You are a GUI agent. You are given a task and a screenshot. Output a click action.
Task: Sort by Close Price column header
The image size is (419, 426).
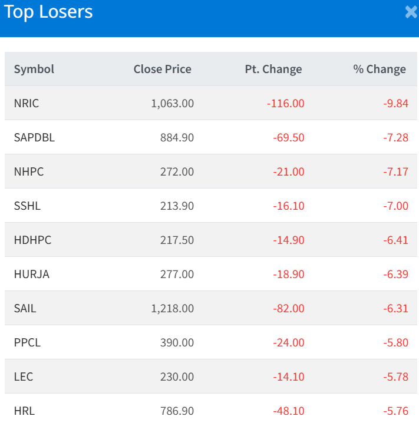pyautogui.click(x=162, y=69)
